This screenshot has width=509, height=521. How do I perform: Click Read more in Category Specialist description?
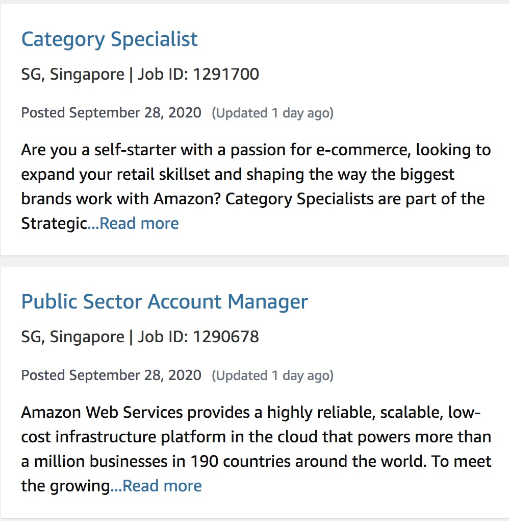pos(139,224)
